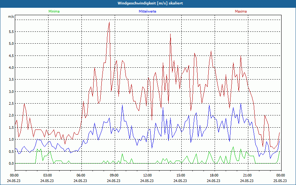Viewport: 296px width, 185px height.
Task: Click the 5,5 y-axis value
Action: 11,32
